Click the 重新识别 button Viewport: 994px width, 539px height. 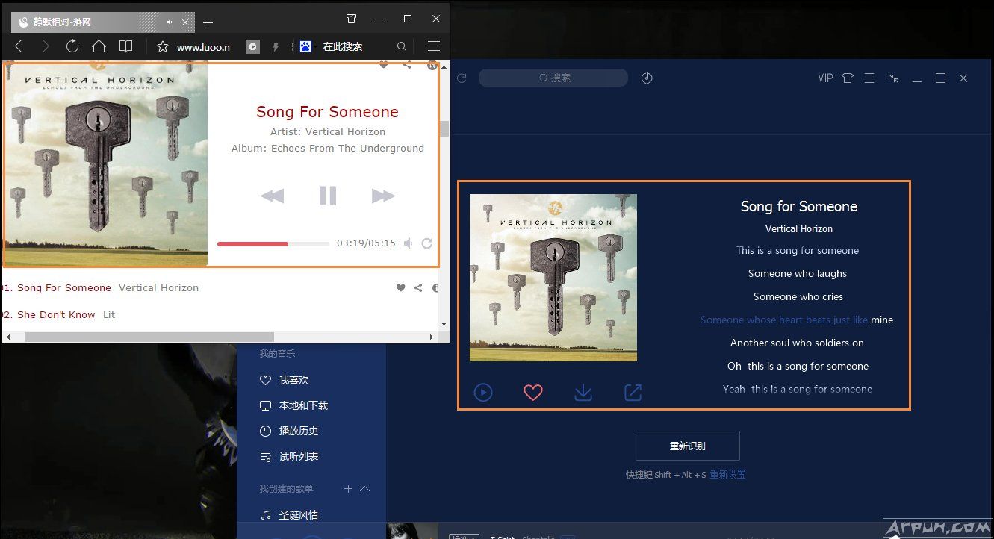pyautogui.click(x=687, y=446)
